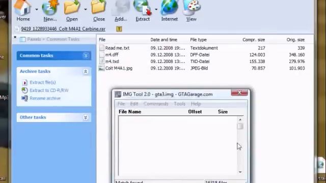
Task: Click the yellow T icon beside archive name
Action: click(119, 29)
